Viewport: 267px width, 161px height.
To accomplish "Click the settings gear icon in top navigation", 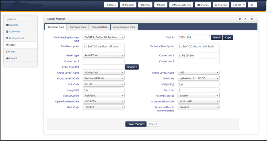I will click(x=252, y=5).
